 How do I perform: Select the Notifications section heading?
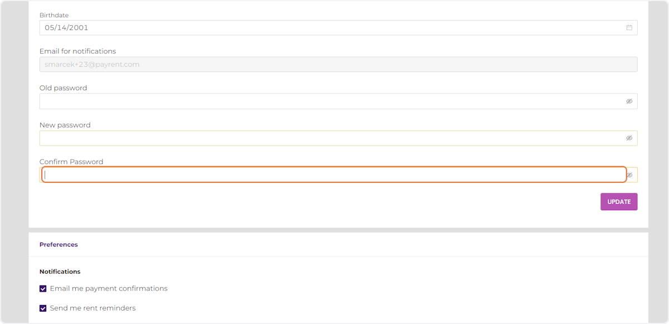click(x=60, y=272)
